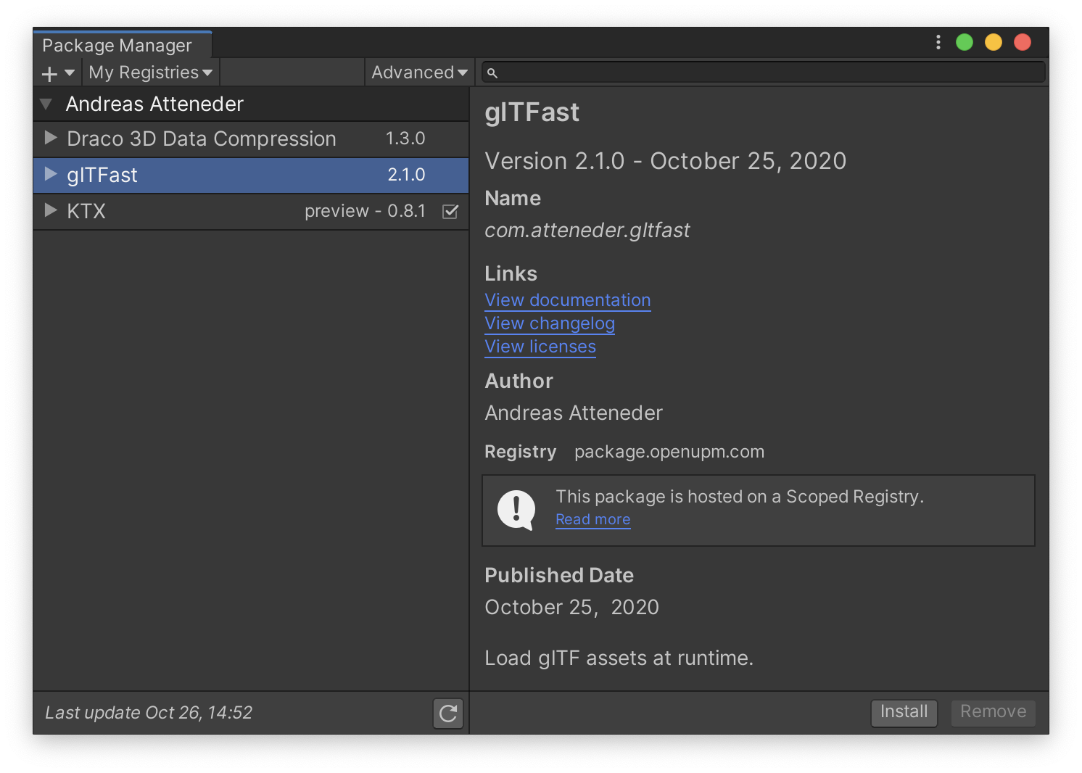Click the scoped registry info alert icon
The image size is (1082, 773).
click(515, 510)
